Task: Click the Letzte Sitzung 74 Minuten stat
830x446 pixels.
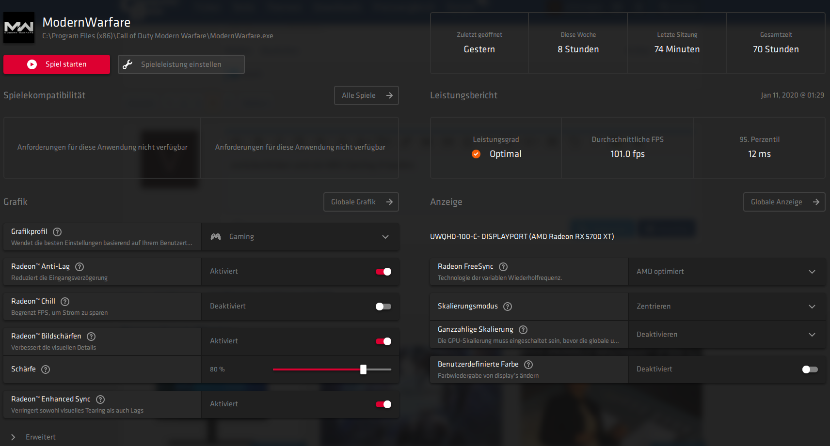Action: click(677, 43)
